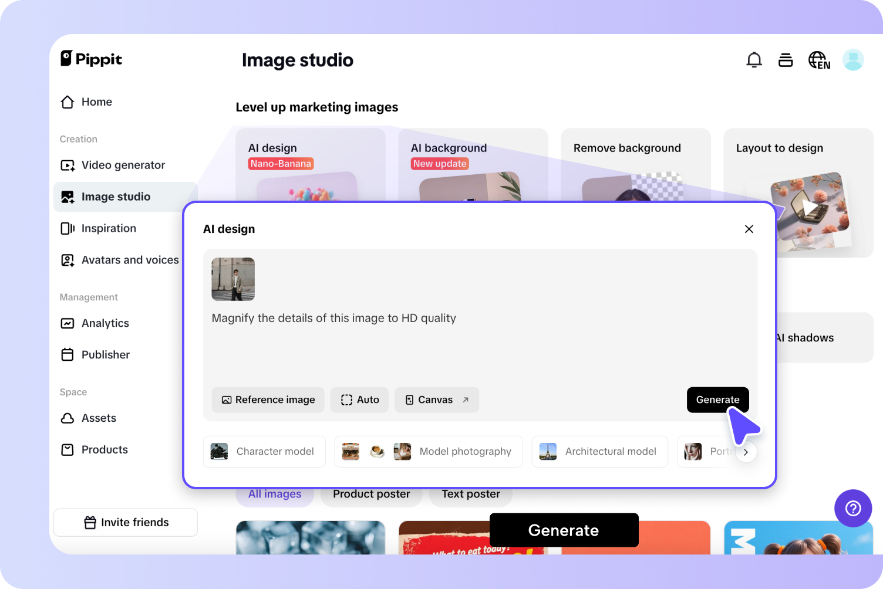Click the Assets cloud icon
Viewport: 883px width, 589px height.
[68, 418]
